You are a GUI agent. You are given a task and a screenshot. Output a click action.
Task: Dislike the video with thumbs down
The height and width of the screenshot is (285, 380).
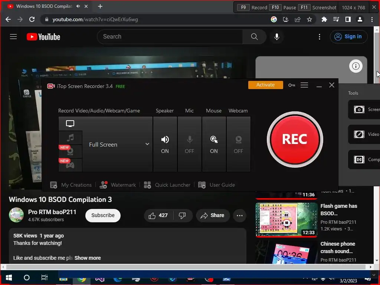183,216
